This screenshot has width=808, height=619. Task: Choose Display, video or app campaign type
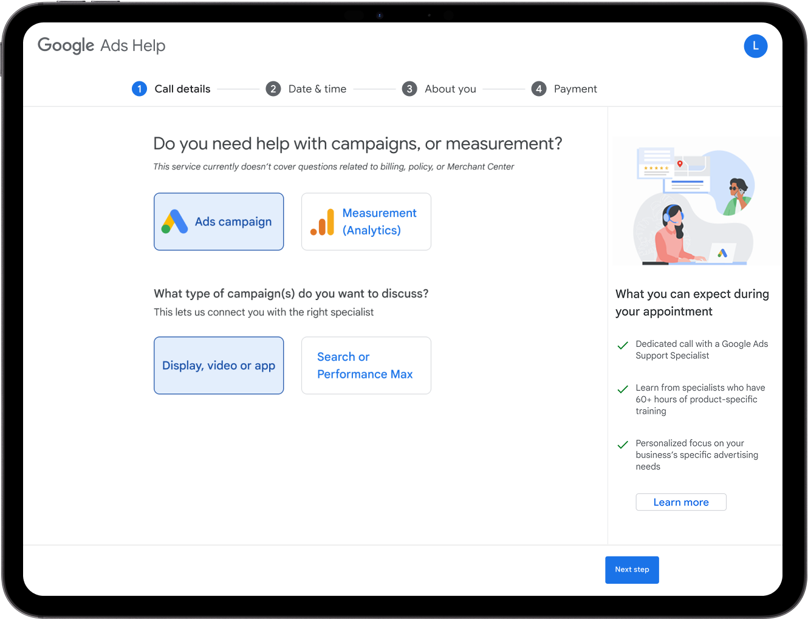[219, 366]
